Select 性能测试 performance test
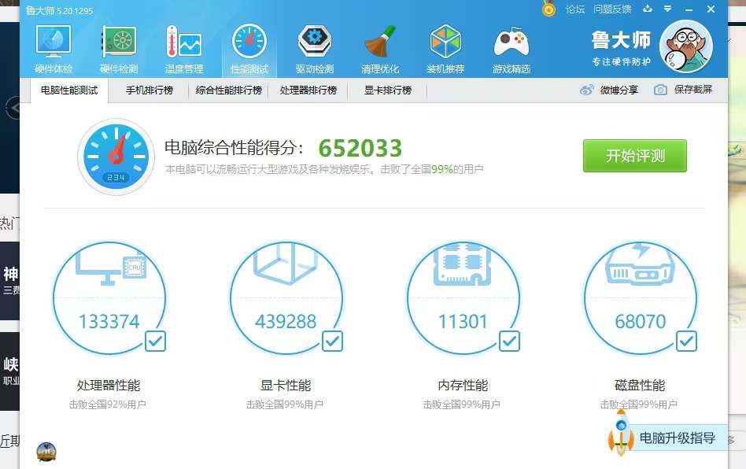Screen dimensions: 746x469 [249, 50]
